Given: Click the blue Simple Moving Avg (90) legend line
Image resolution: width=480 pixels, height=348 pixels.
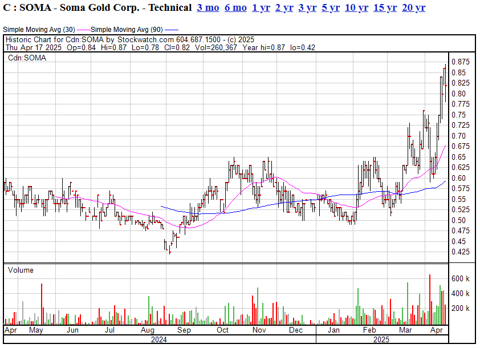Looking at the screenshot, I should [x=172, y=30].
